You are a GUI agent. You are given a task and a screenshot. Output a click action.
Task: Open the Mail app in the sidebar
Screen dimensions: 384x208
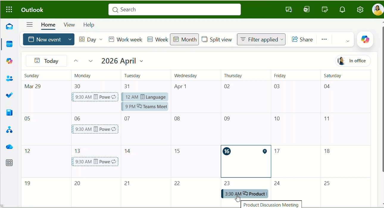point(9,26)
